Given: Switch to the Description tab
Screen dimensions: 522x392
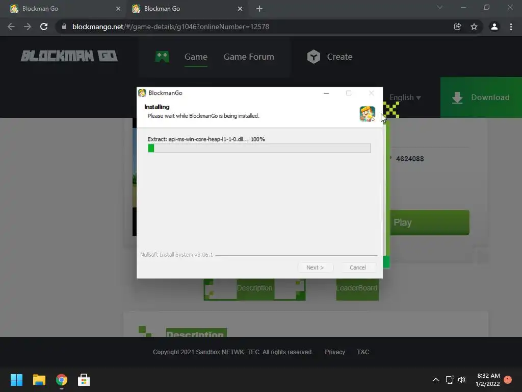Looking at the screenshot, I should [254, 288].
